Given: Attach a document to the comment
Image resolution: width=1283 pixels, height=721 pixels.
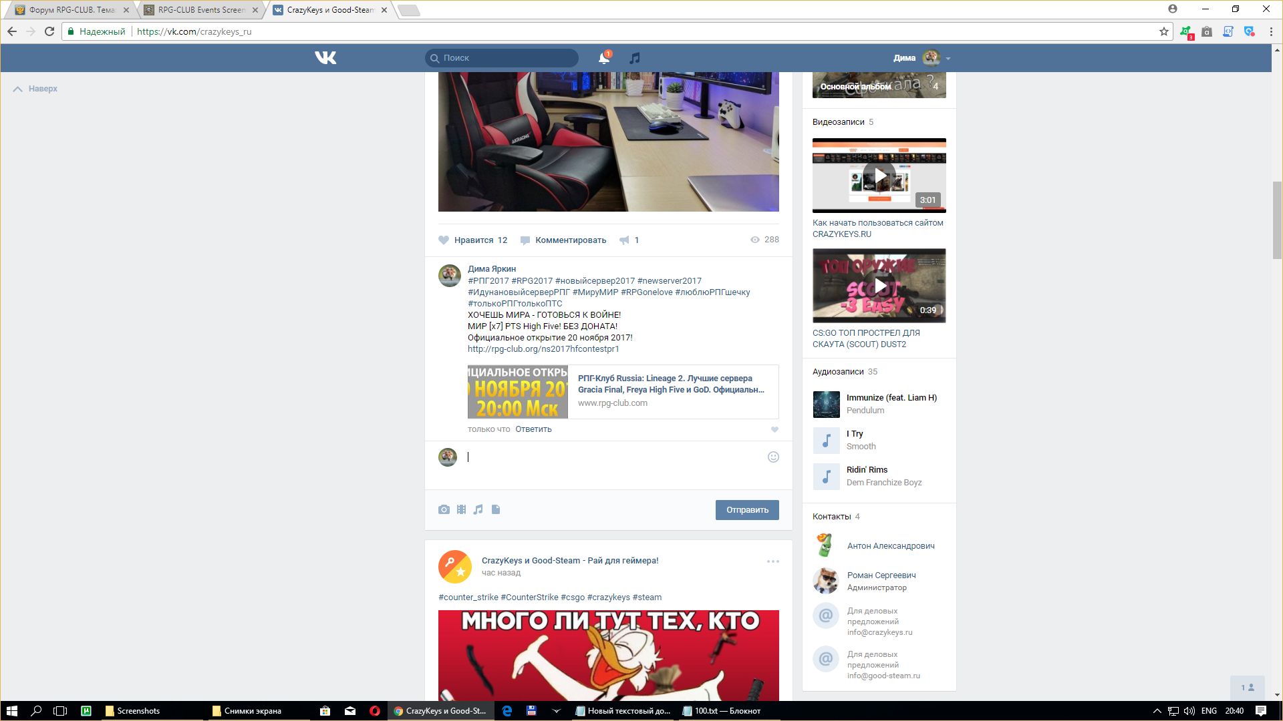Looking at the screenshot, I should click(x=496, y=509).
